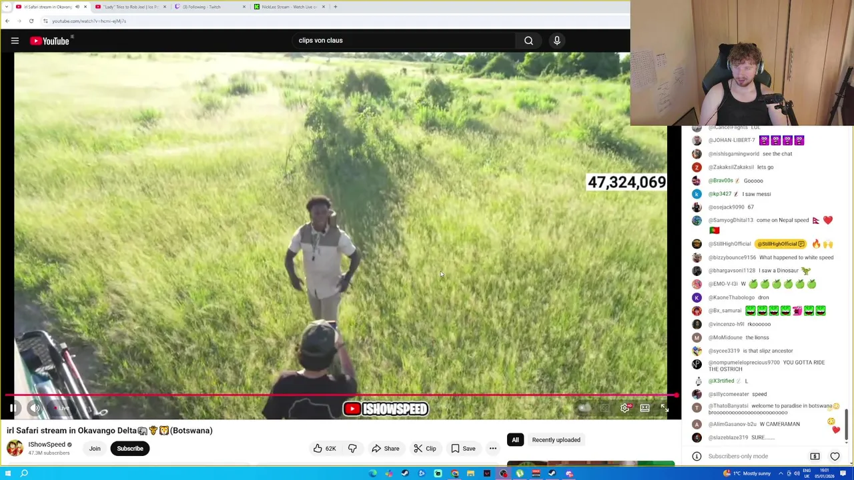The width and height of the screenshot is (854, 480).
Task: Mute the video with the speaker icon
Action: (x=35, y=408)
